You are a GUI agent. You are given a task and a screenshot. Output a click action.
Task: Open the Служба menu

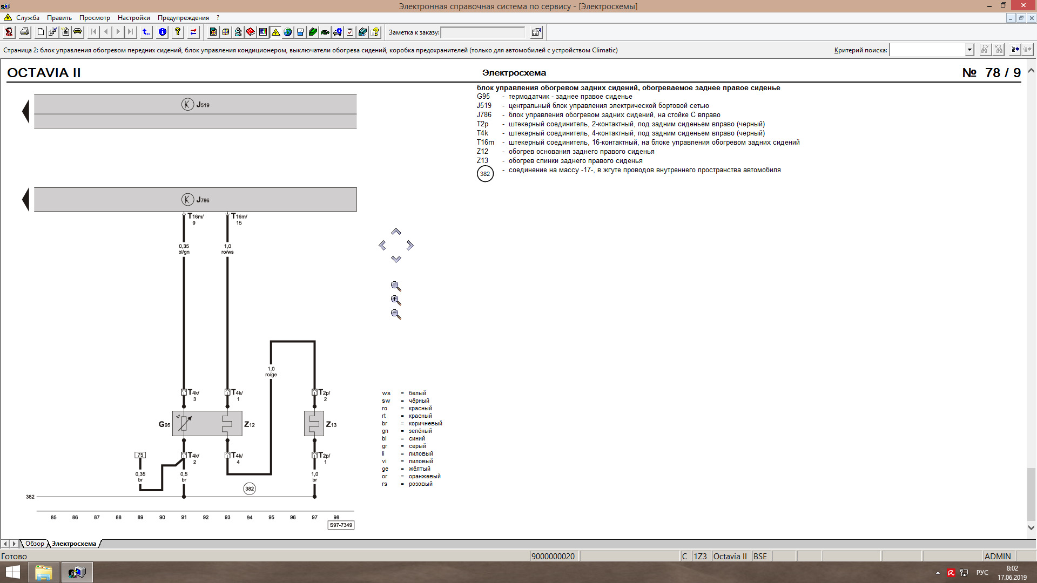tap(28, 18)
